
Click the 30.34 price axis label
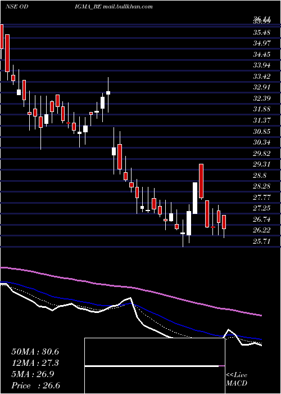tap(262, 142)
